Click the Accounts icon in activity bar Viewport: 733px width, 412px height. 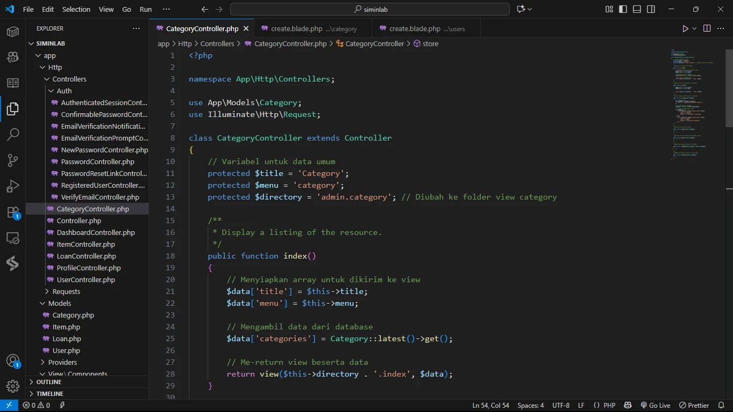[x=13, y=361]
